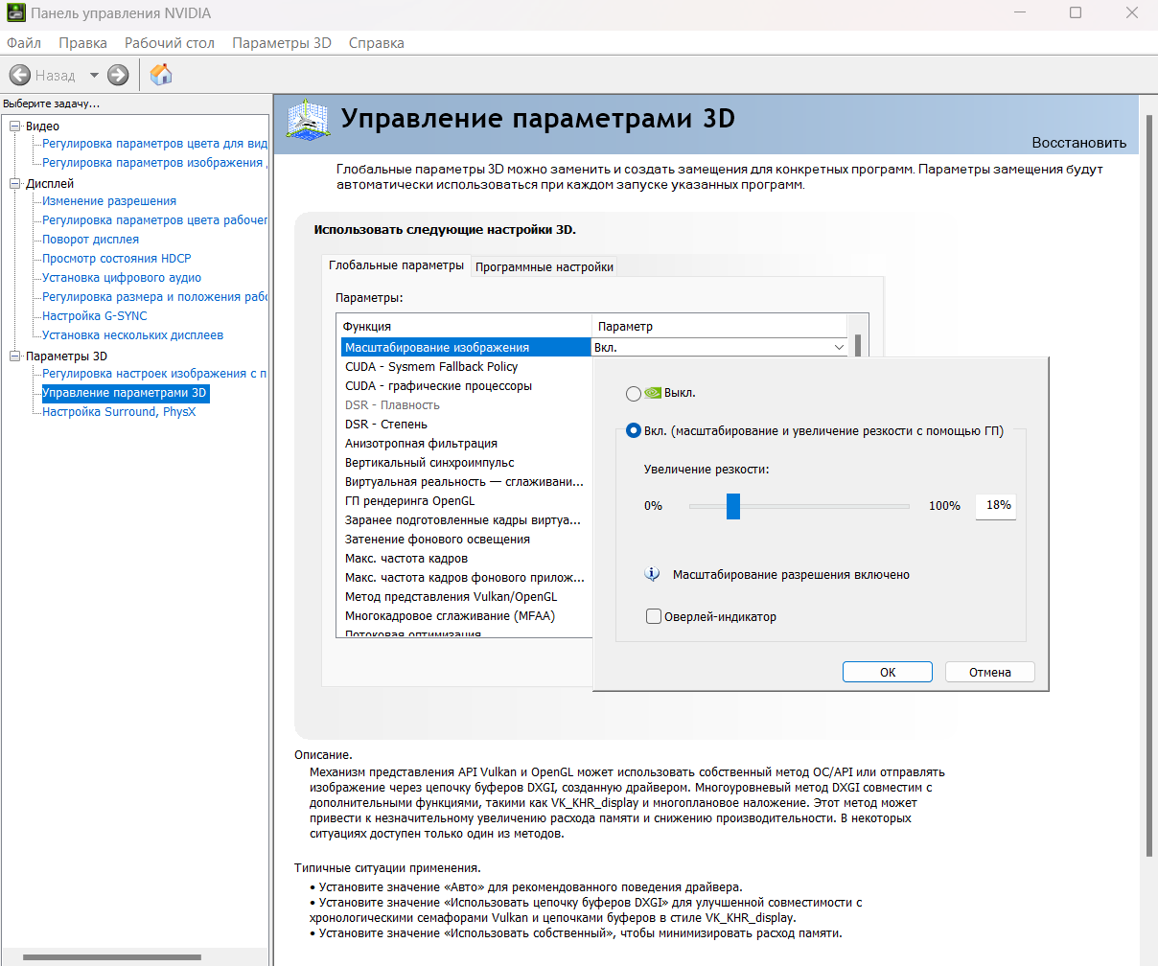Switch to Программные настройки tab
The height and width of the screenshot is (966, 1158).
coord(544,266)
